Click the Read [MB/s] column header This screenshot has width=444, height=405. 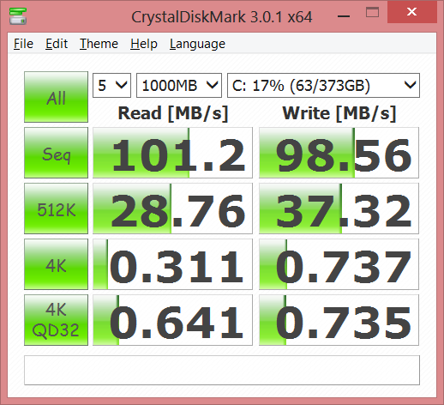pyautogui.click(x=173, y=113)
